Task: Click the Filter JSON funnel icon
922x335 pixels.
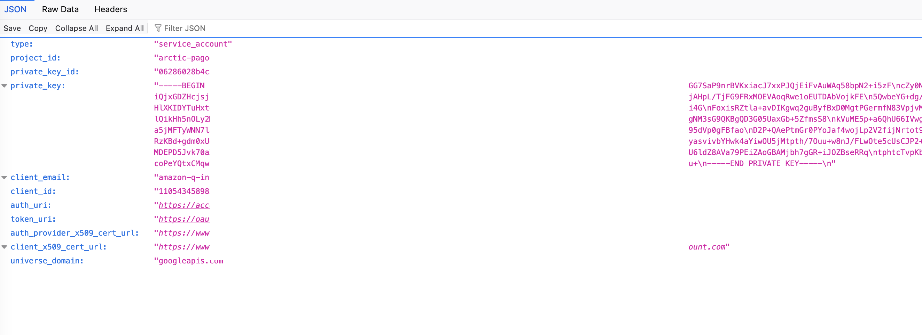Action: coord(157,28)
